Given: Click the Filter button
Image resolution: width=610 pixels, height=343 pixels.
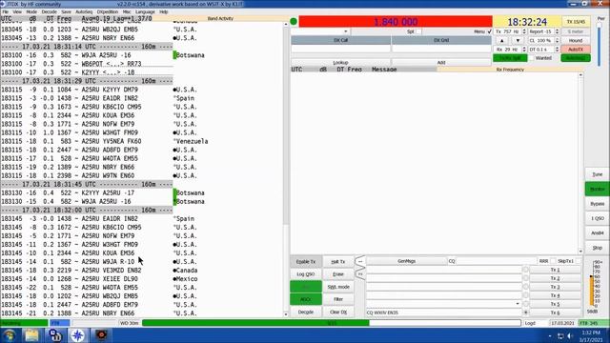Looking at the screenshot, I should [x=338, y=299].
